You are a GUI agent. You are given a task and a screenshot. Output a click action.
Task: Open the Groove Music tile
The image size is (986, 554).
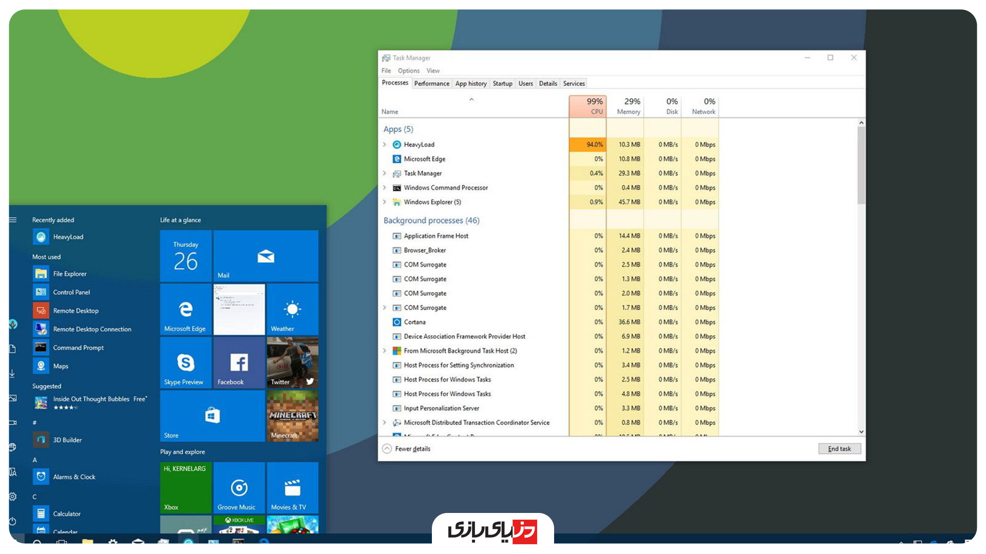[x=239, y=488]
